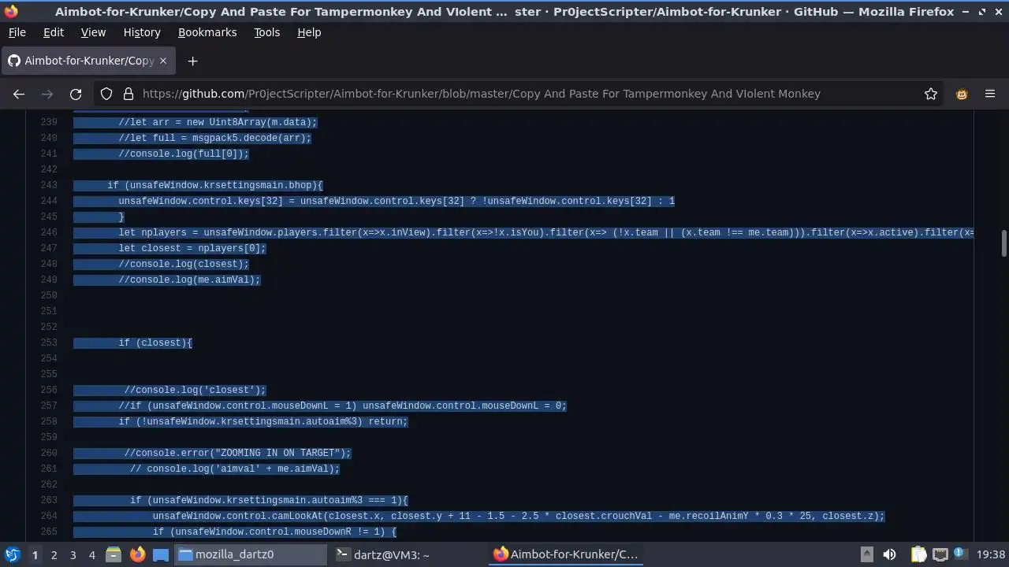Click line number 263

48,500
